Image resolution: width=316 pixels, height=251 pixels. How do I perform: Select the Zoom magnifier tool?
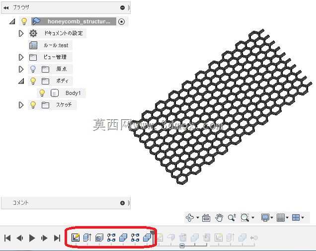232,218
